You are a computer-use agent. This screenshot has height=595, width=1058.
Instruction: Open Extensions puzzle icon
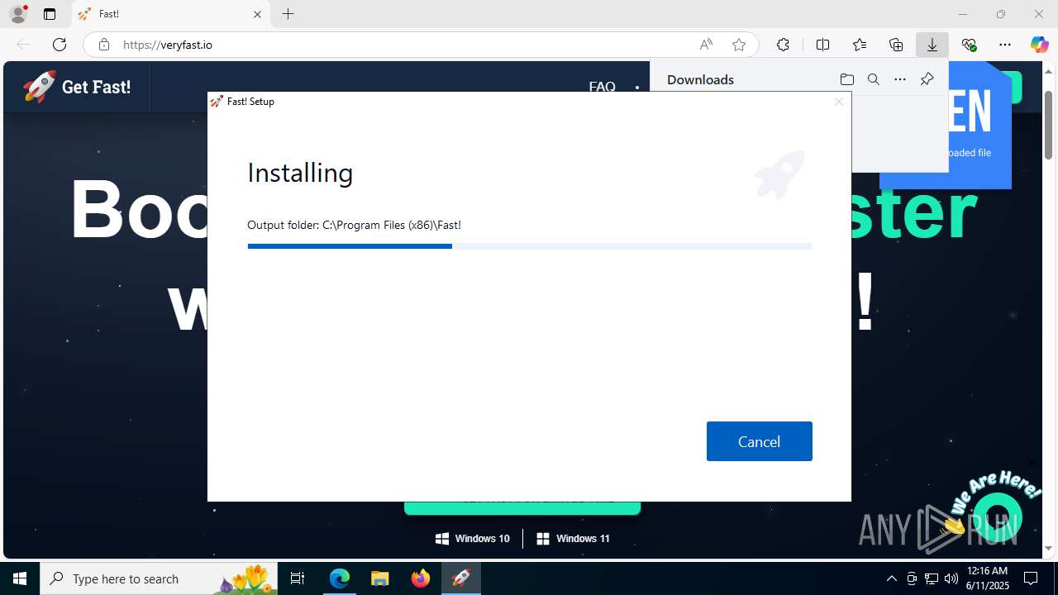(783, 45)
